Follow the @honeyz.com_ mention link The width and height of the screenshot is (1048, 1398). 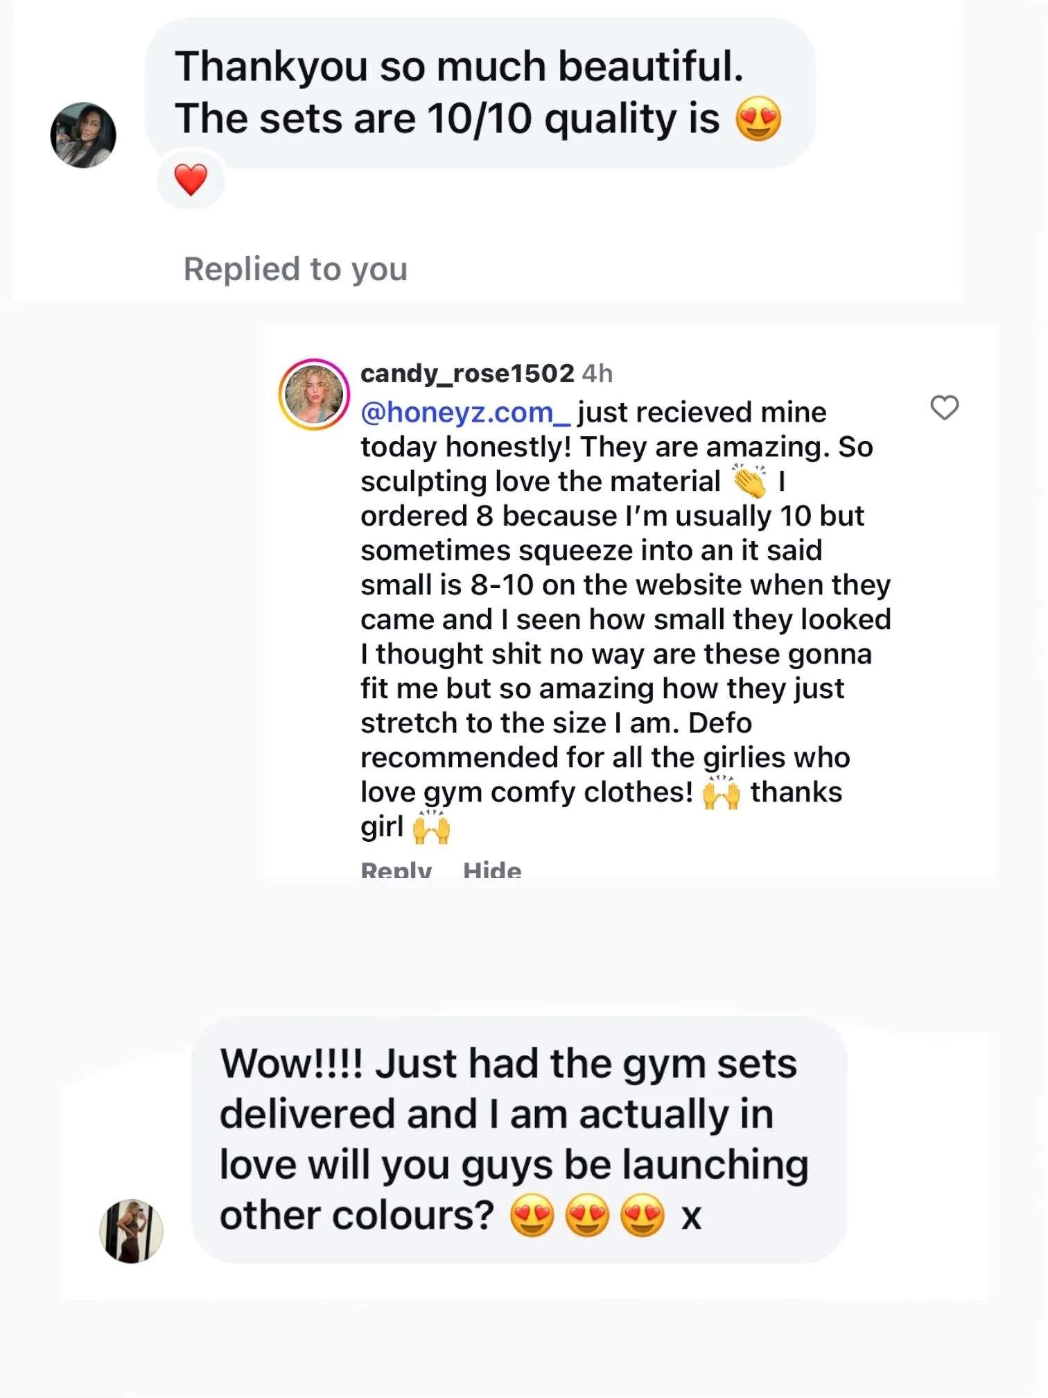465,413
